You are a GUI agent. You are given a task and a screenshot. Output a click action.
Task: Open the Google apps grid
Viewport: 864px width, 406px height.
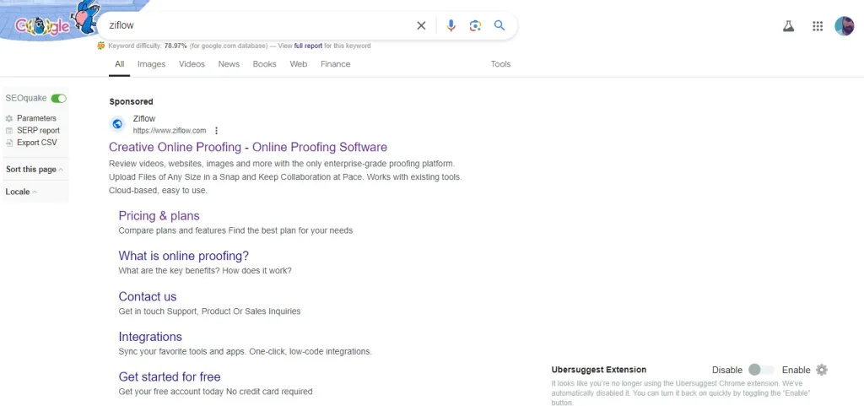(x=818, y=26)
